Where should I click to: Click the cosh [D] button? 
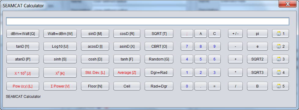95,59
